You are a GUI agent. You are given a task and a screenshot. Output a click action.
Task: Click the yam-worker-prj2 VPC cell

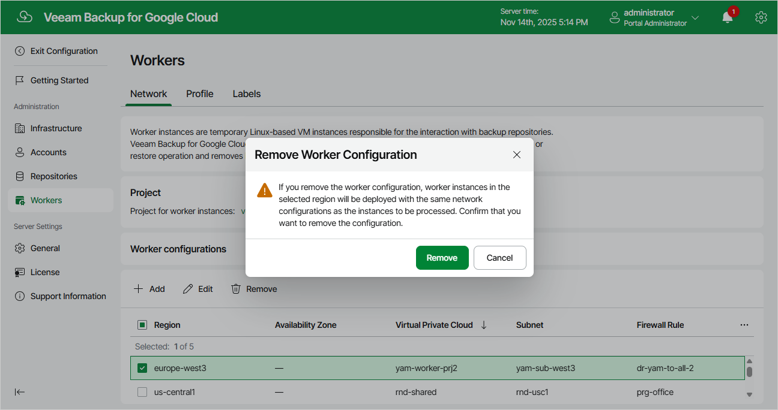tap(426, 368)
